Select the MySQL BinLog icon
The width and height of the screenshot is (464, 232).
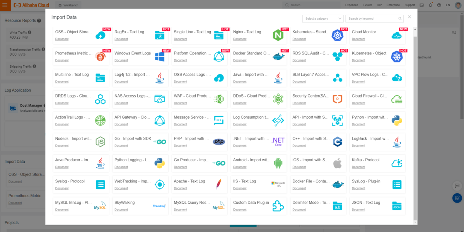100,206
